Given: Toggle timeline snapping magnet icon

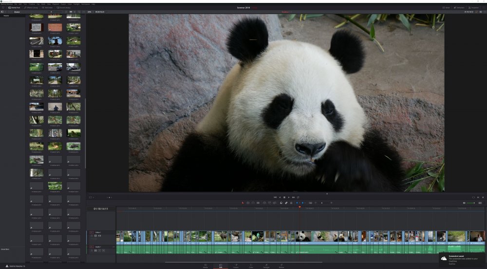Looking at the screenshot, I should pos(281,203).
